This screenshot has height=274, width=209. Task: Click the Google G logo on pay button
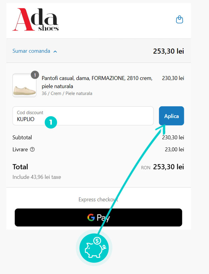click(x=91, y=218)
